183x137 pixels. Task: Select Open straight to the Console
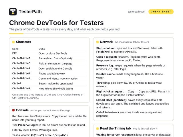(x=55, y=68)
